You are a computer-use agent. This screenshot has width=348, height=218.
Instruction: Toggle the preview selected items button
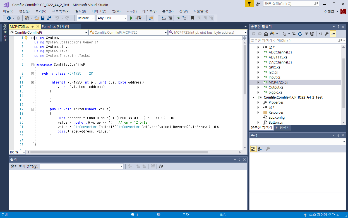point(333,34)
